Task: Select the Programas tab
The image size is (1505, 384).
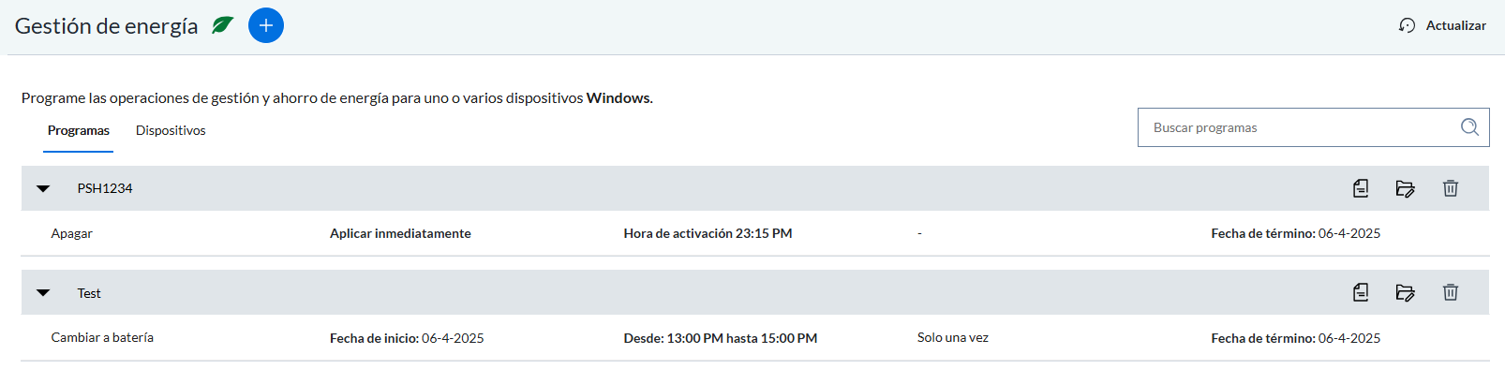Action: pos(79,130)
